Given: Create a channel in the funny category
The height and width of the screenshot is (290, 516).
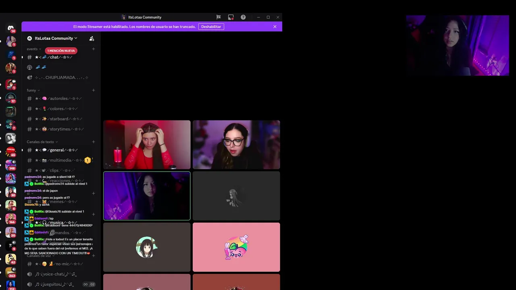Looking at the screenshot, I should pyautogui.click(x=94, y=90).
